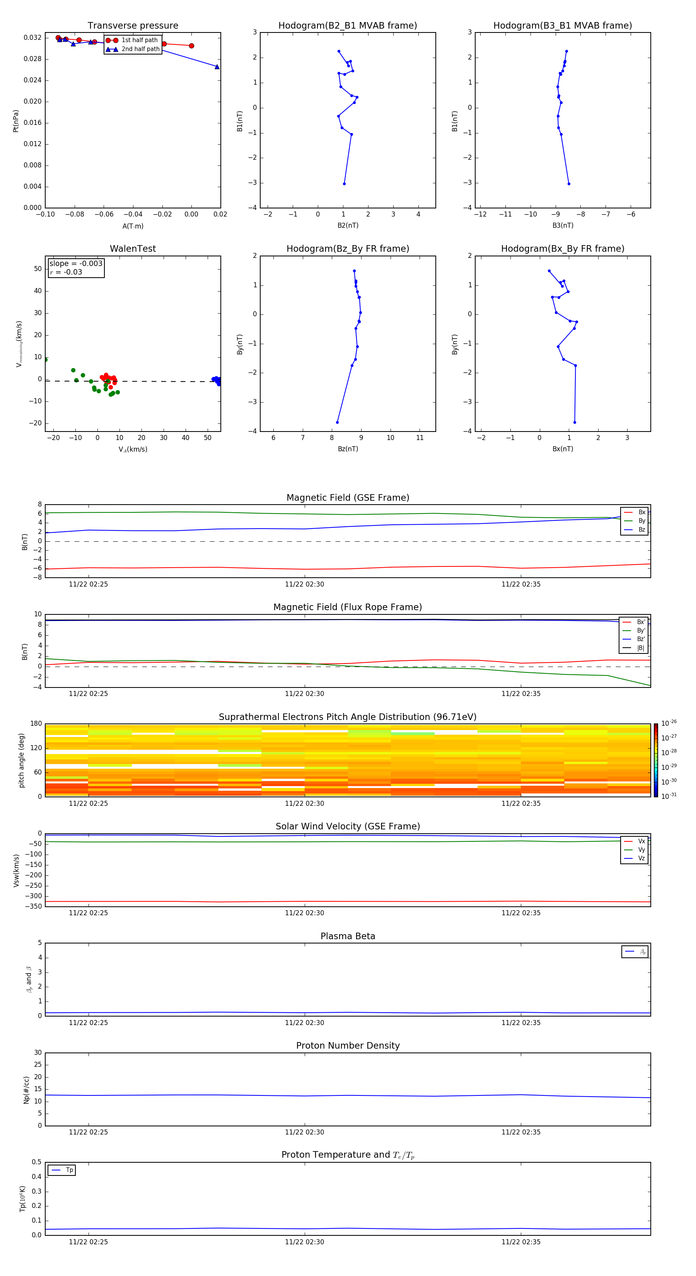This screenshot has height=1276, width=696.
Task: Click the |B| legend entry
Action: point(634,648)
